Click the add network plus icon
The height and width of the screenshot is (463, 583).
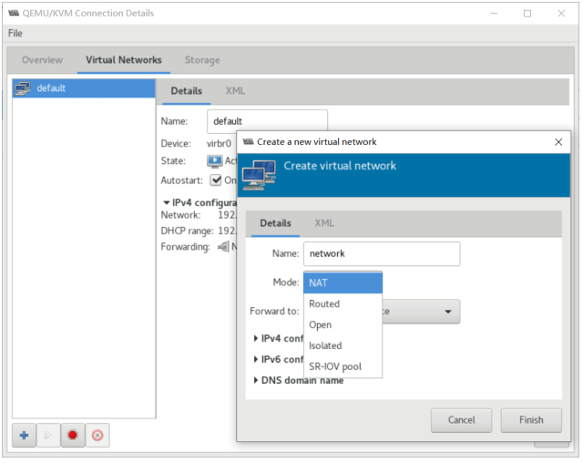coord(25,436)
